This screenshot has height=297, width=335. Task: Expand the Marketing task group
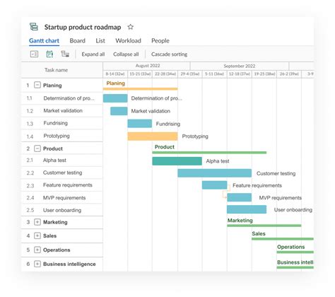point(37,222)
